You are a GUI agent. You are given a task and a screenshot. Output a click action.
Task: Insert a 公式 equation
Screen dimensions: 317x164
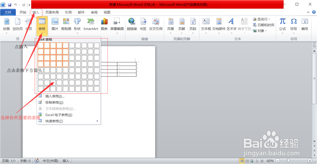click(x=282, y=25)
